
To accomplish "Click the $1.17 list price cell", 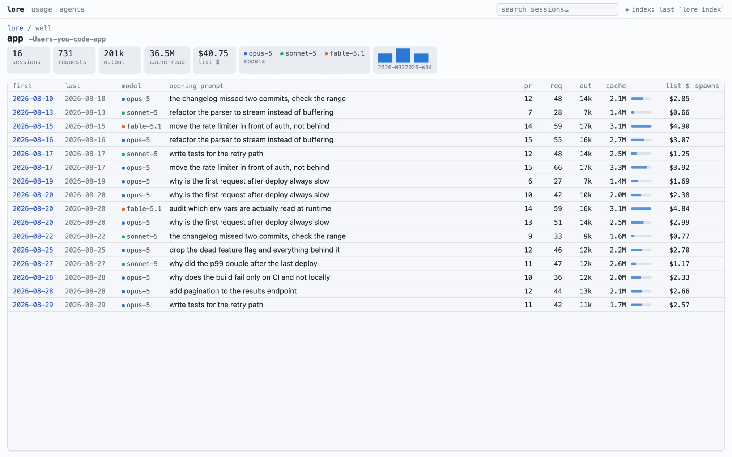I will [x=679, y=264].
